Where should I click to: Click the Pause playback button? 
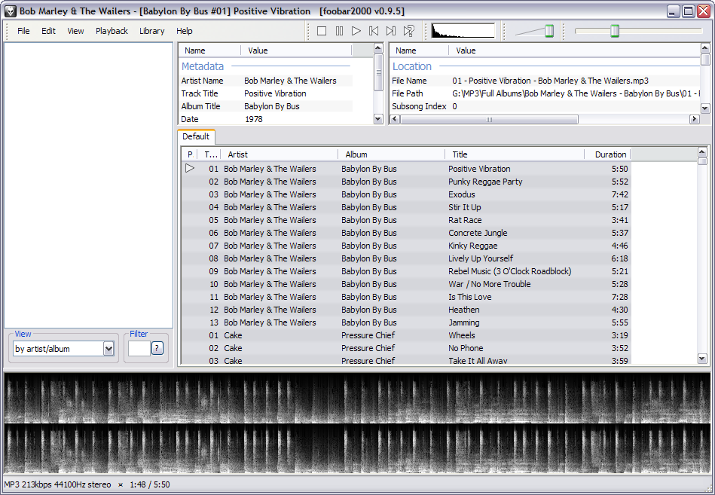point(339,31)
